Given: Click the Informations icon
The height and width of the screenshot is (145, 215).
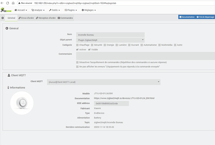Looking at the screenshot, I should point(8,87).
